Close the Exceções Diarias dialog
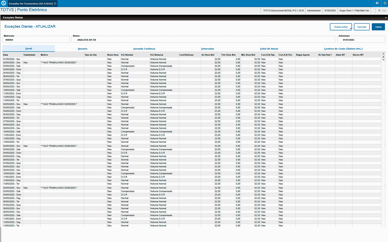Viewport: 388px width, 242px height. [386, 18]
